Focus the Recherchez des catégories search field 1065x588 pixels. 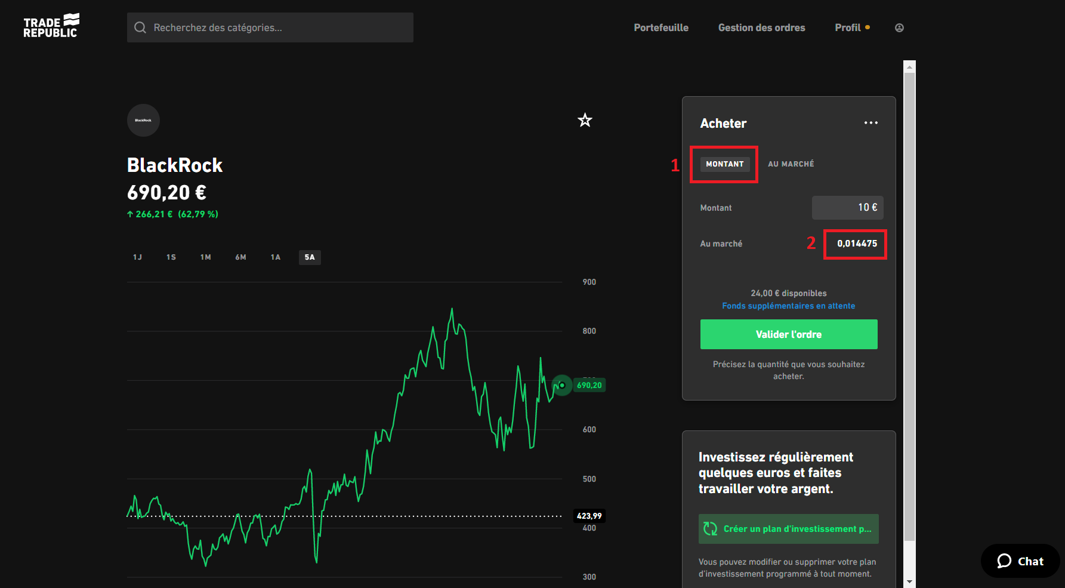pyautogui.click(x=270, y=27)
